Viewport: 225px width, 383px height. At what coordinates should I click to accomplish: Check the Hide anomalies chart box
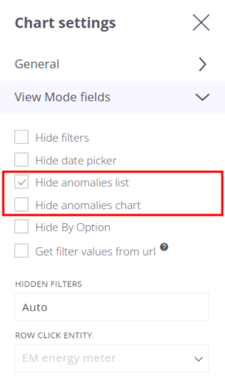coord(21,204)
